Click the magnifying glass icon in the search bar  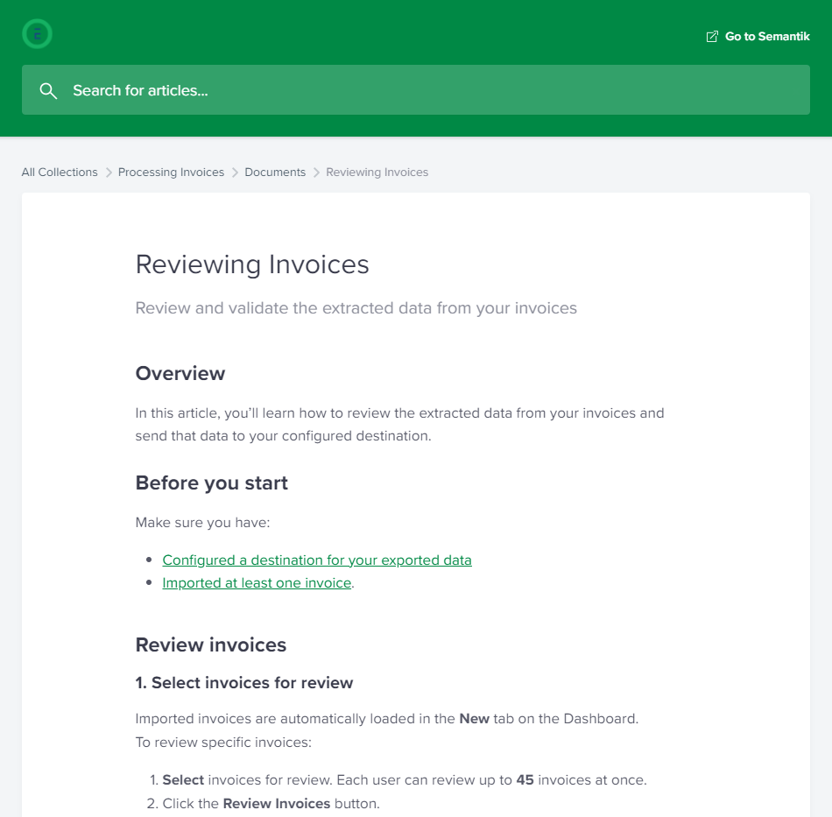click(48, 90)
